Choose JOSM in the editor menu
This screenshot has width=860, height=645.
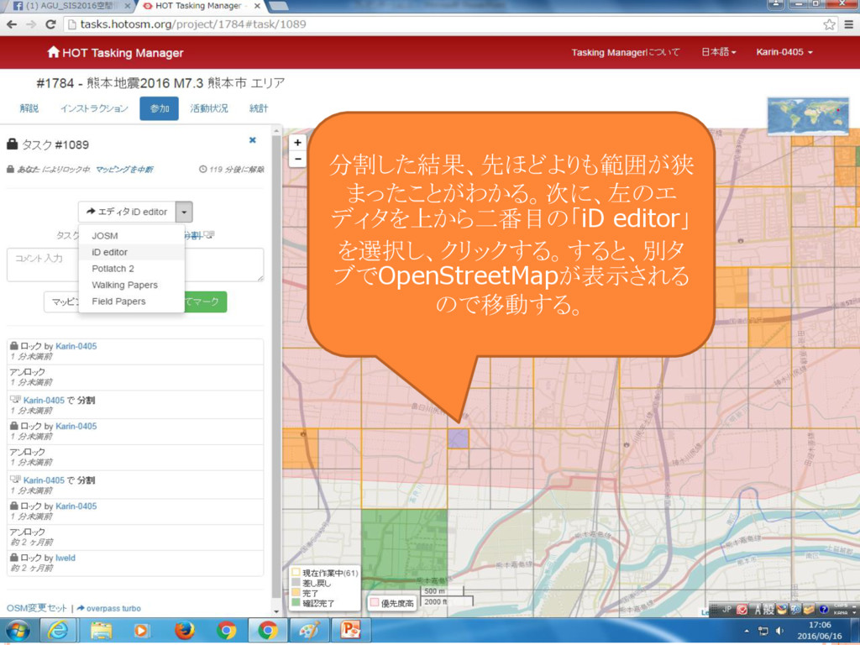(x=105, y=236)
